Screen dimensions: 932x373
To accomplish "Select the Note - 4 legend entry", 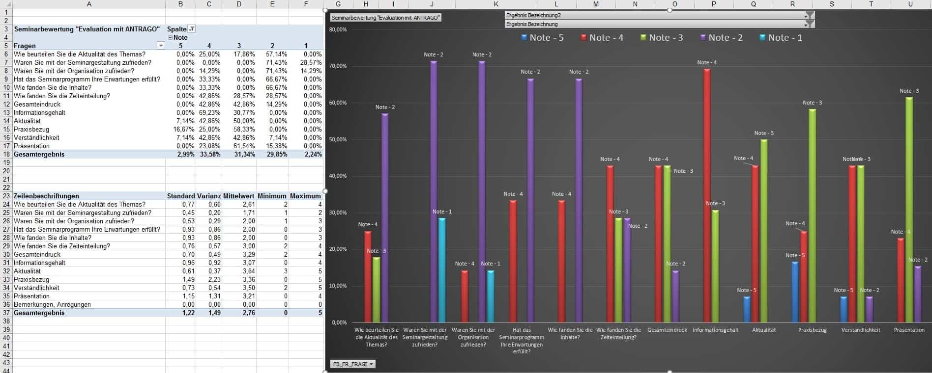I will 602,38.
